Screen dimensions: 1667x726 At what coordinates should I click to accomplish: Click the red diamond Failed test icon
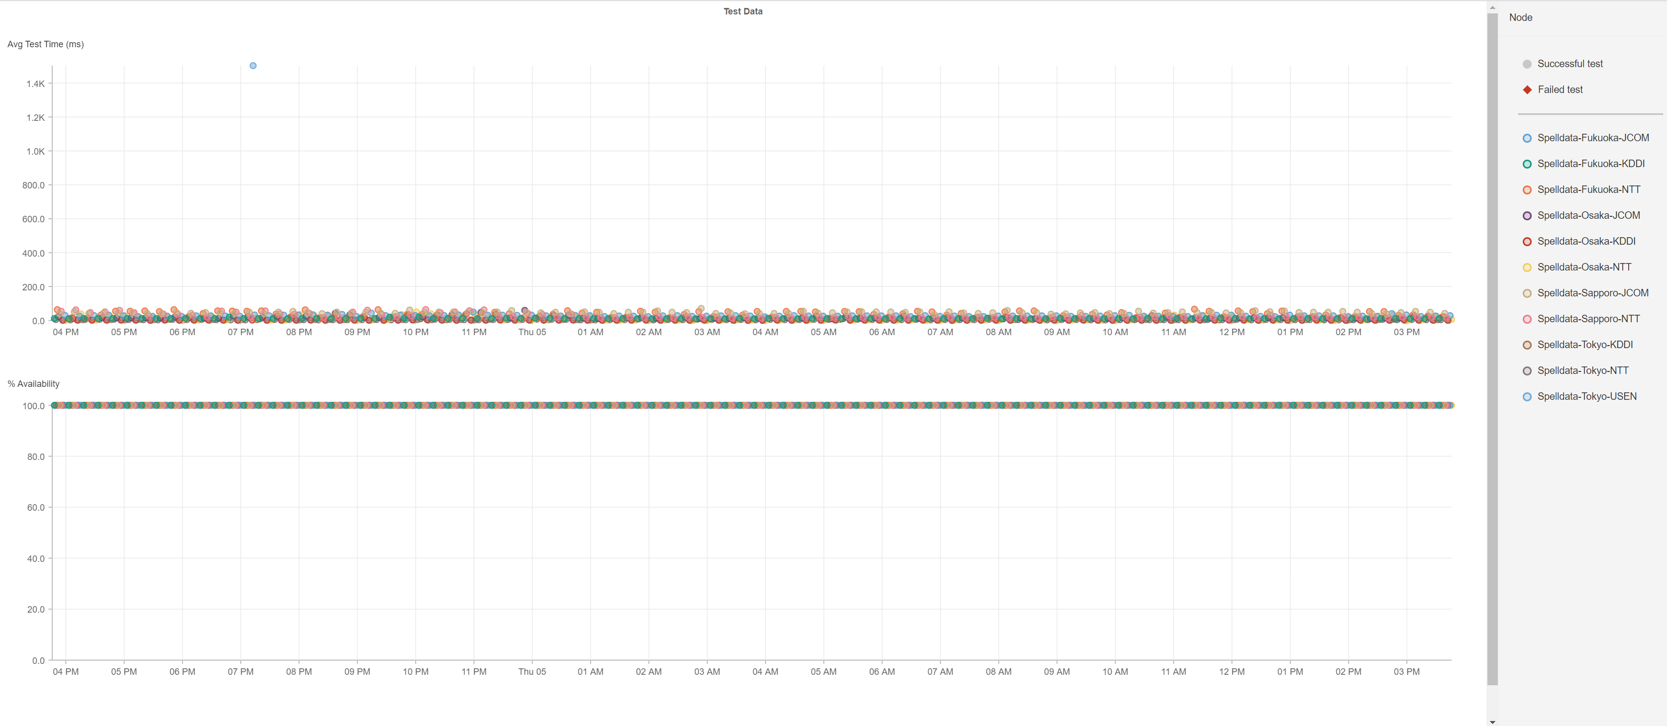[x=1527, y=90]
